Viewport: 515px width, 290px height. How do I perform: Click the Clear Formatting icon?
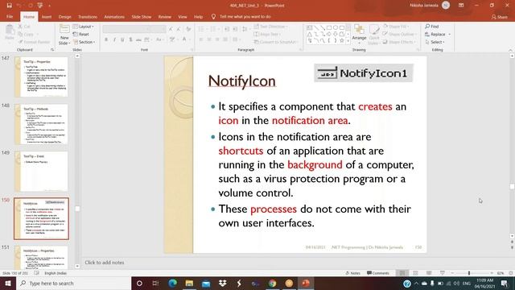188,29
